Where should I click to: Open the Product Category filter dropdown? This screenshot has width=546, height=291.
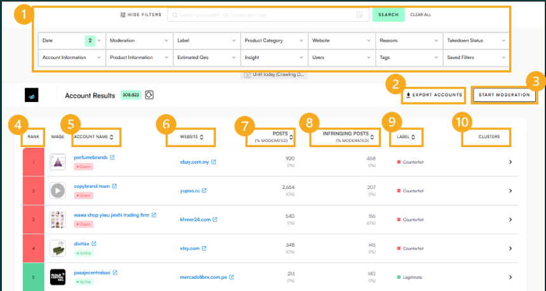point(274,41)
